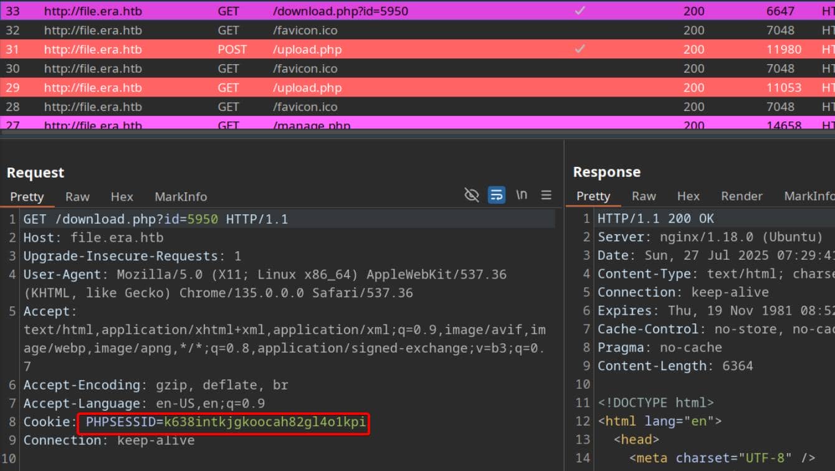Select the Pretty tab in Request panel

(x=27, y=197)
